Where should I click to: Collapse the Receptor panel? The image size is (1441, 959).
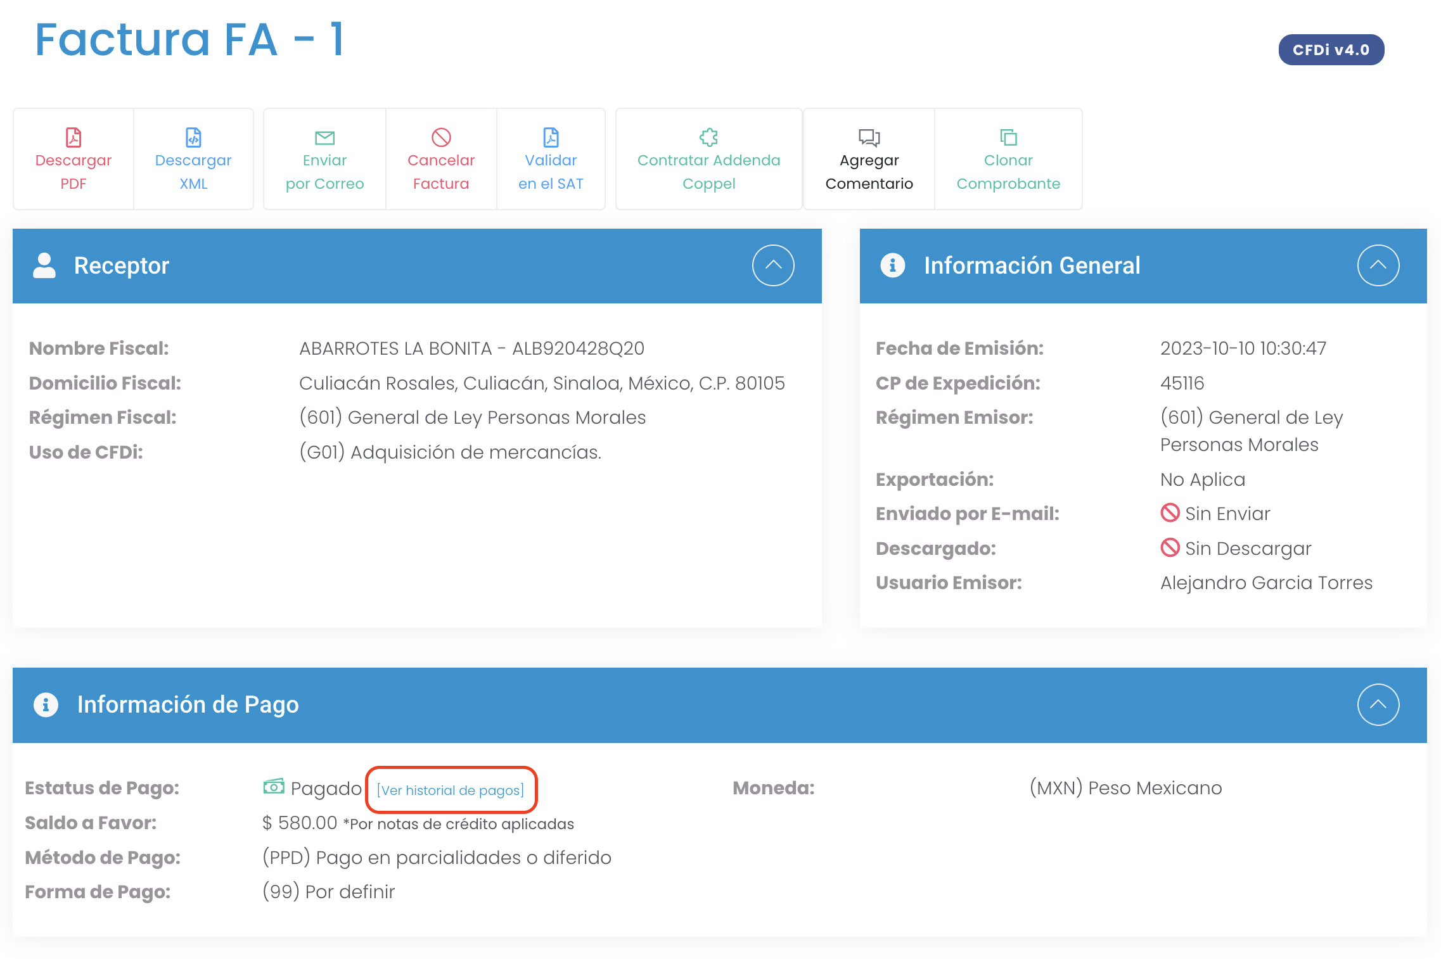(773, 265)
